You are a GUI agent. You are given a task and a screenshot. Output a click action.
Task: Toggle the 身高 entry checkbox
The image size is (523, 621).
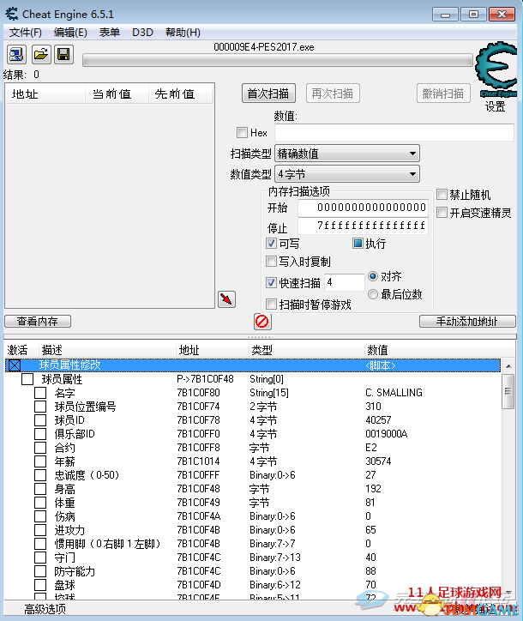tap(40, 489)
